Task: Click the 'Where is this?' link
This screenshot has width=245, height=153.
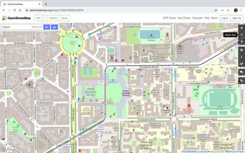Action: pyautogui.click(x=37, y=27)
